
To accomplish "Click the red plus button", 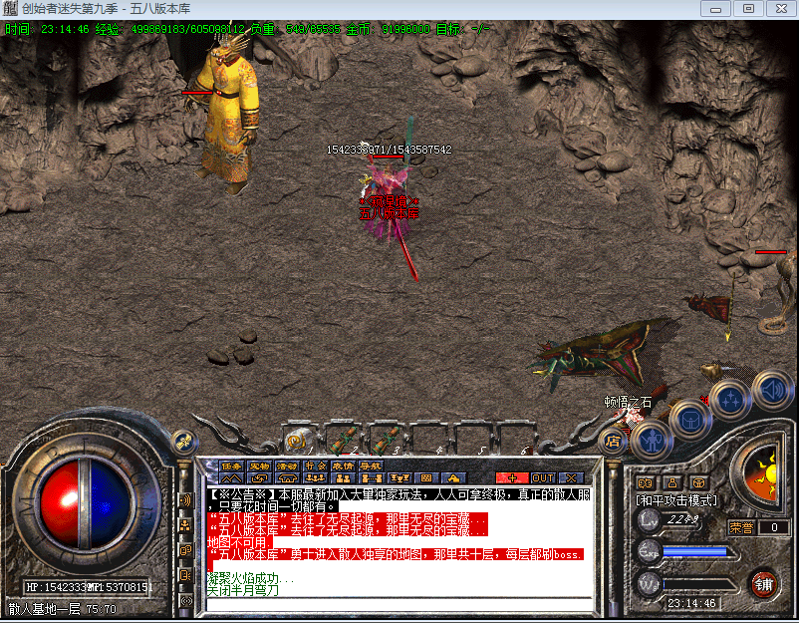I will coord(512,478).
